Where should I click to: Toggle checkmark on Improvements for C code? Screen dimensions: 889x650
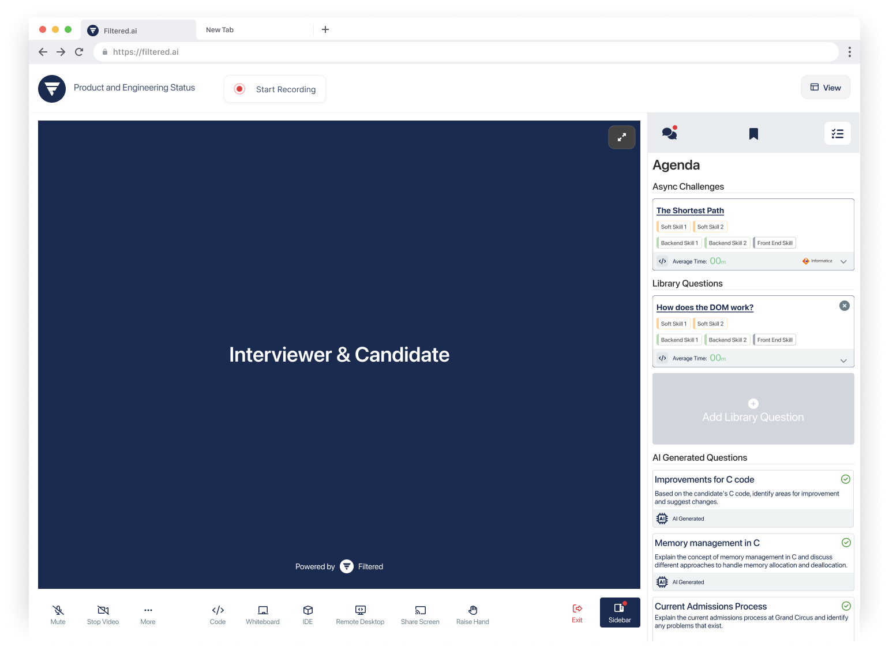pyautogui.click(x=845, y=479)
